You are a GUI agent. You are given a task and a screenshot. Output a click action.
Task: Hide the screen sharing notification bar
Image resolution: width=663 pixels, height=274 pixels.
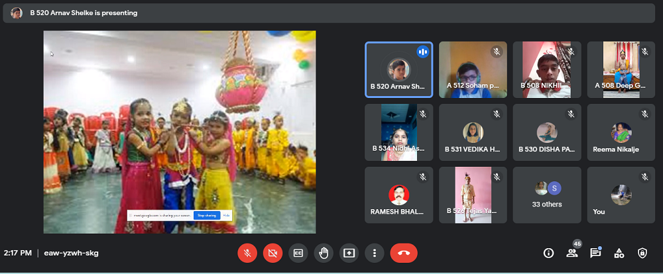pyautogui.click(x=226, y=215)
